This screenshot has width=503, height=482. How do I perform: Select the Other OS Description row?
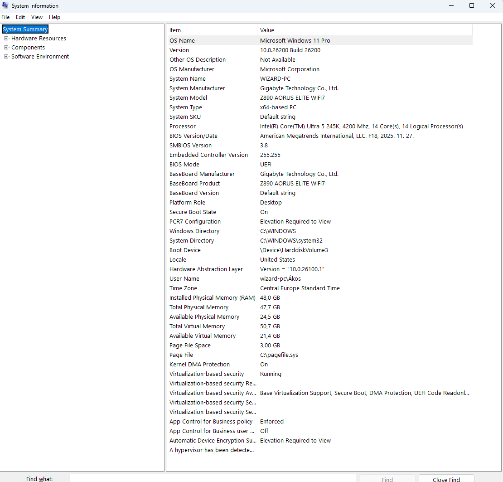point(320,60)
